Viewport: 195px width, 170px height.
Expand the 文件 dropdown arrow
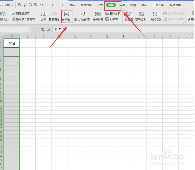coord(12,5)
